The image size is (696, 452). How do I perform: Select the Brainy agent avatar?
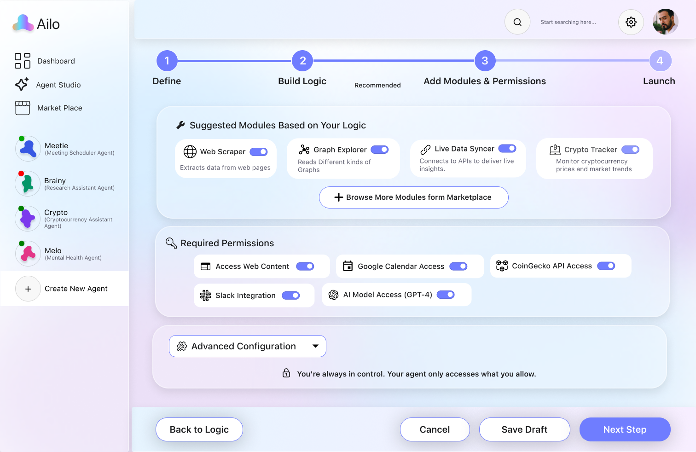[x=28, y=184]
